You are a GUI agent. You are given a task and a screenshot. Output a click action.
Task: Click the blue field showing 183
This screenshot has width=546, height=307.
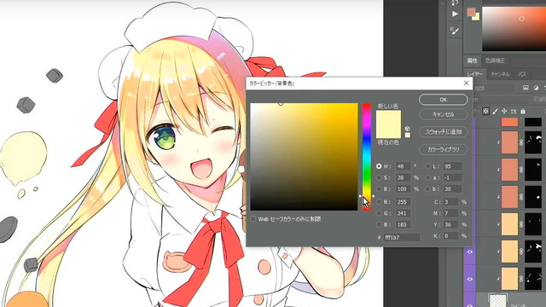click(x=403, y=225)
